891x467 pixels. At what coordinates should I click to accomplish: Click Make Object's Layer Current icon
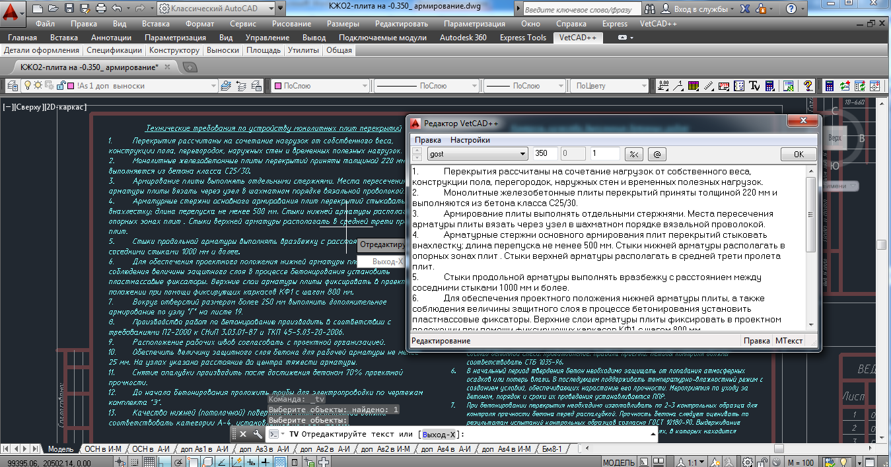coord(227,85)
